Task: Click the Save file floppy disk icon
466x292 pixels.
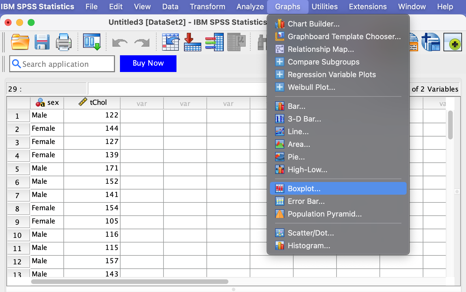Action: pyautogui.click(x=42, y=42)
